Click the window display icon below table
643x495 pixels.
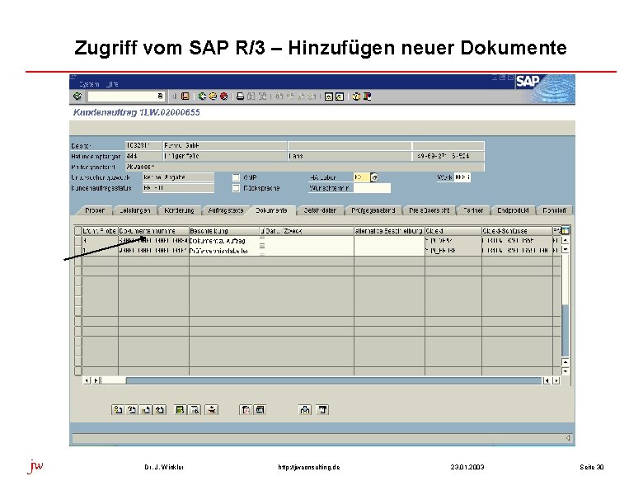click(x=260, y=410)
